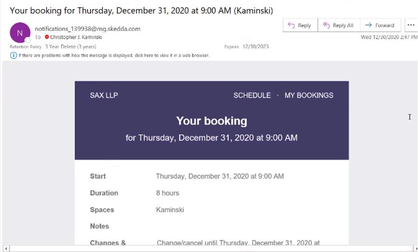Open the MY BOOKINGS link in the banner
The image size is (418, 252).
[x=309, y=95]
